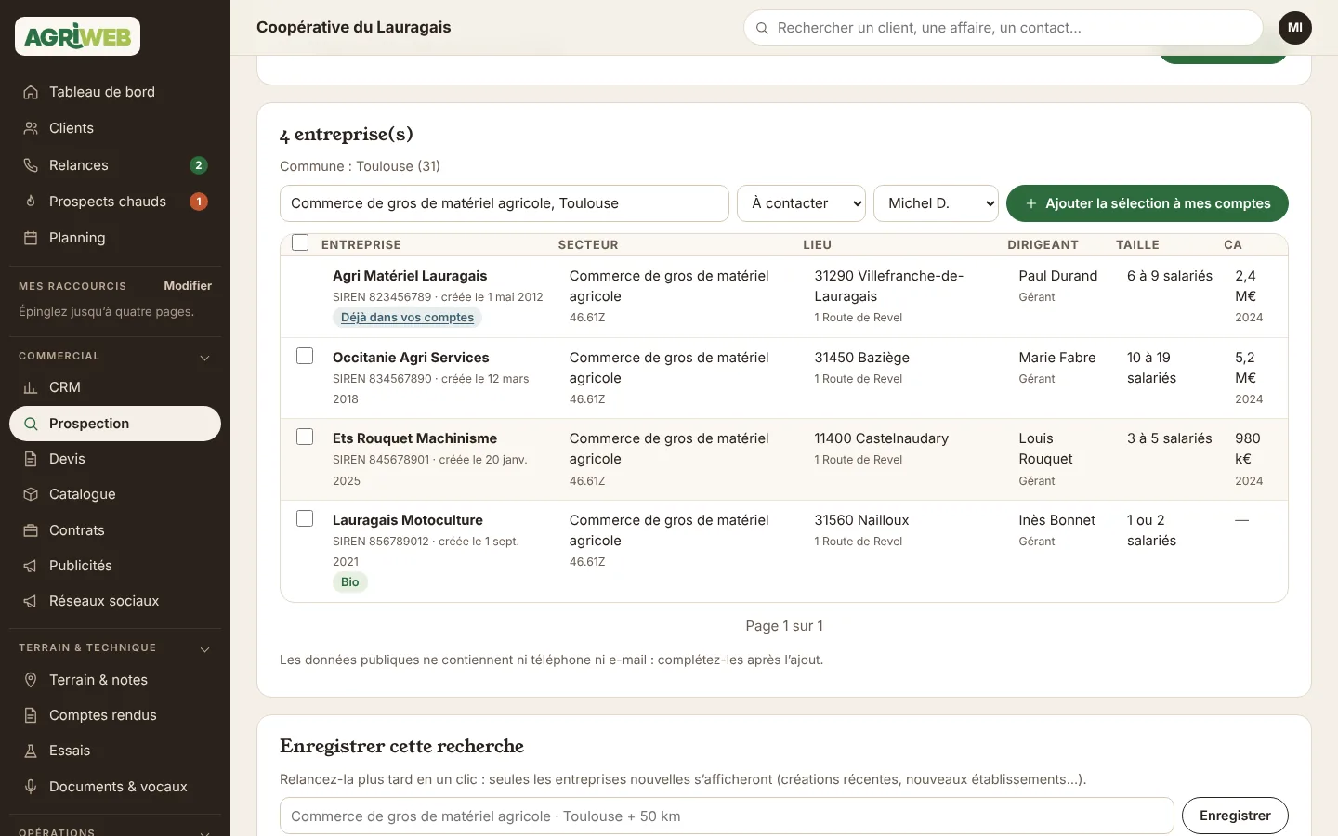Click the Enregistrer button

[x=1235, y=816]
